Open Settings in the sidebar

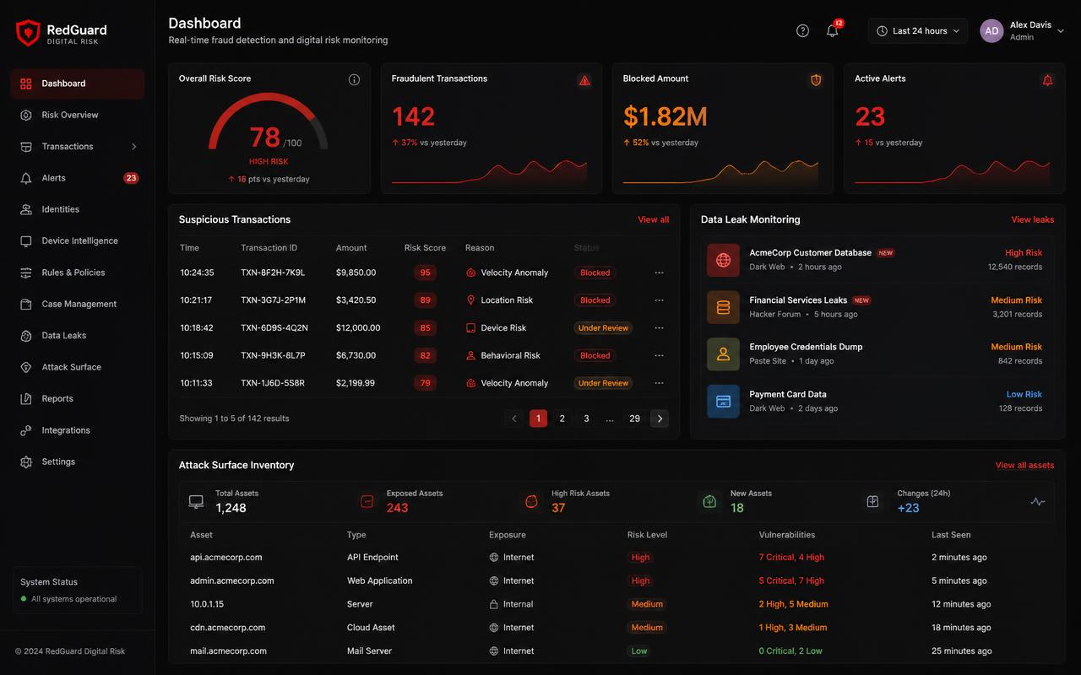click(x=78, y=462)
